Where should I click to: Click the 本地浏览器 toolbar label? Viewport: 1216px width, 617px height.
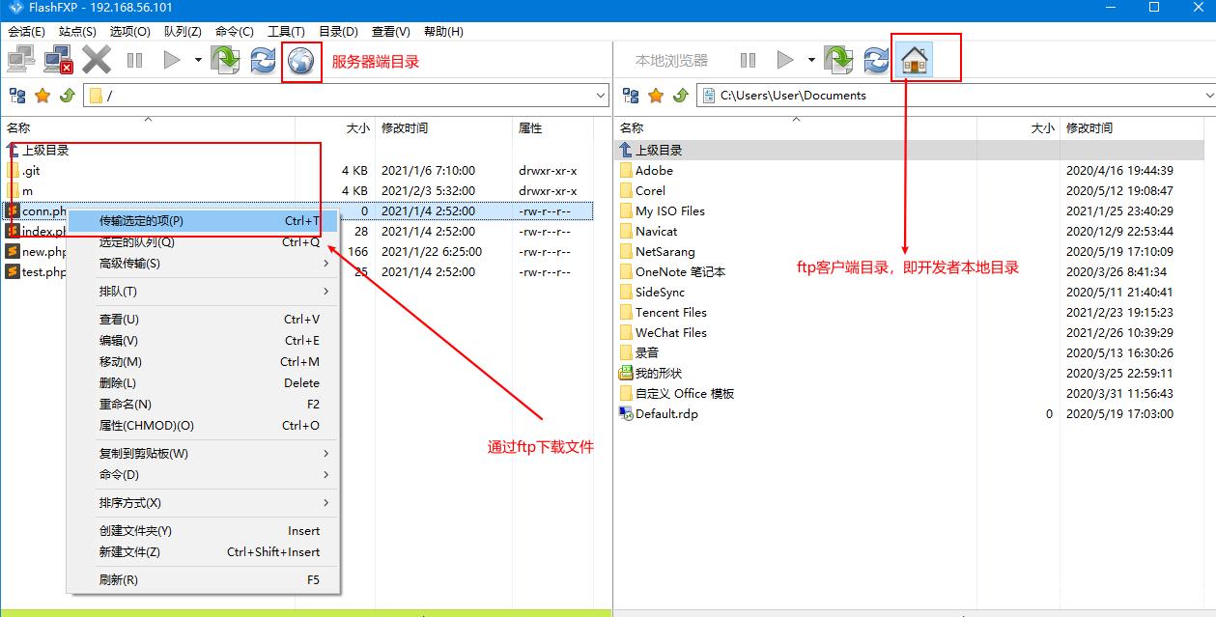tap(671, 61)
